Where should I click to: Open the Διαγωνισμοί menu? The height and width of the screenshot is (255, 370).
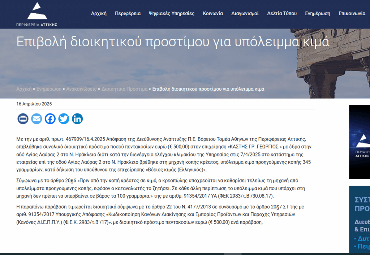point(245,13)
